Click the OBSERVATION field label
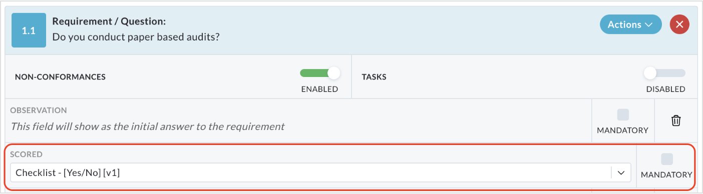703x194 pixels. tap(39, 110)
